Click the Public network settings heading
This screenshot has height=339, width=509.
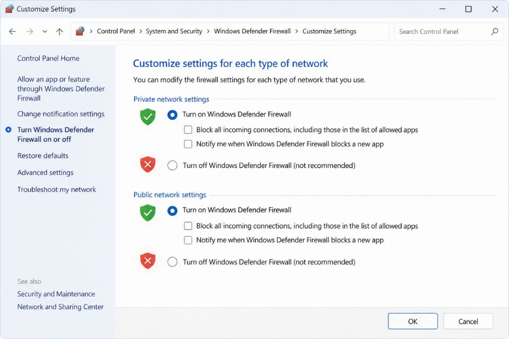[170, 194]
